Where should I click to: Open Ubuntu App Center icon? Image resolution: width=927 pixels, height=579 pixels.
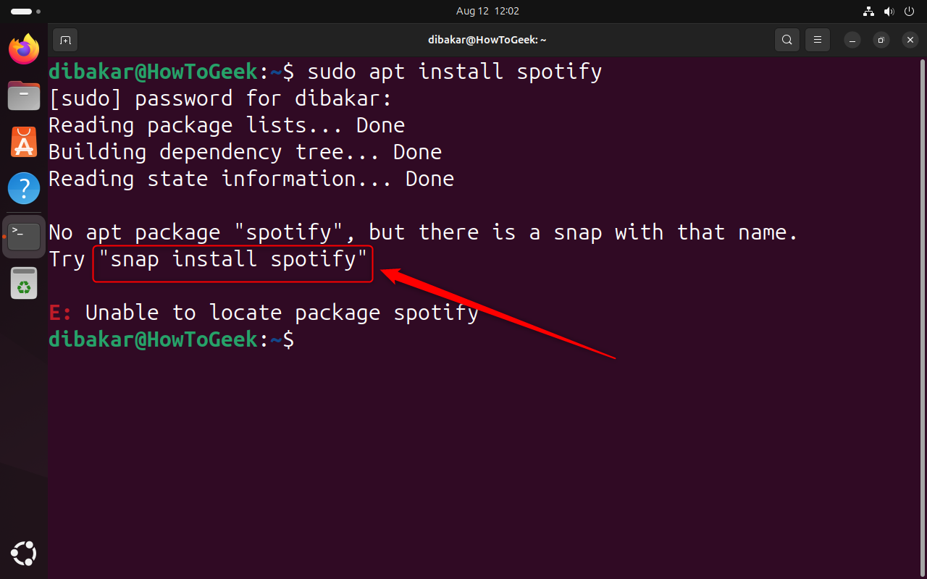(24, 142)
